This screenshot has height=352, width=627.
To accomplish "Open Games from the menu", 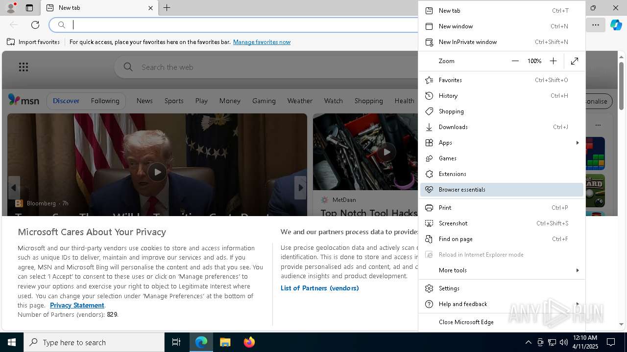I will tap(502, 158).
